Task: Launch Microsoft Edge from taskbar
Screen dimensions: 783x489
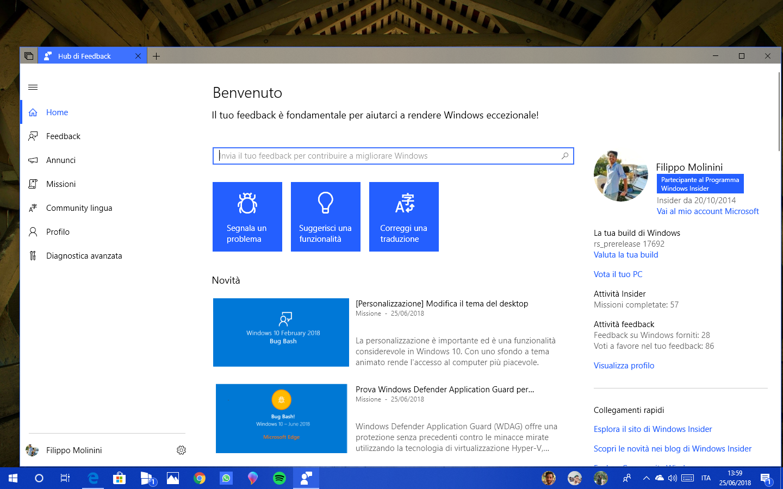Action: pyautogui.click(x=93, y=478)
